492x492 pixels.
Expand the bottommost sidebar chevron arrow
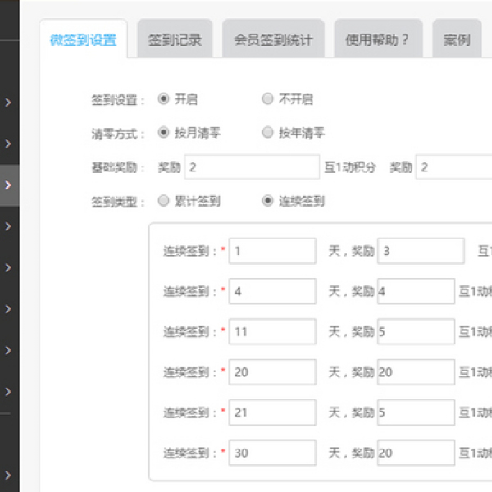click(8, 475)
